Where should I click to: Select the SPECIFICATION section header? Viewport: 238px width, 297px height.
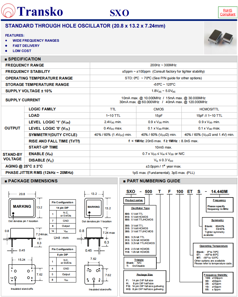[23, 59]
